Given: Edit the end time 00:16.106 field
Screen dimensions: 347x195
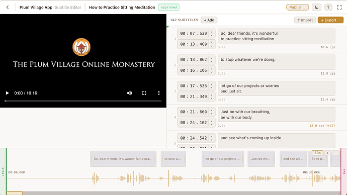Looking at the screenshot, I should point(194,70).
